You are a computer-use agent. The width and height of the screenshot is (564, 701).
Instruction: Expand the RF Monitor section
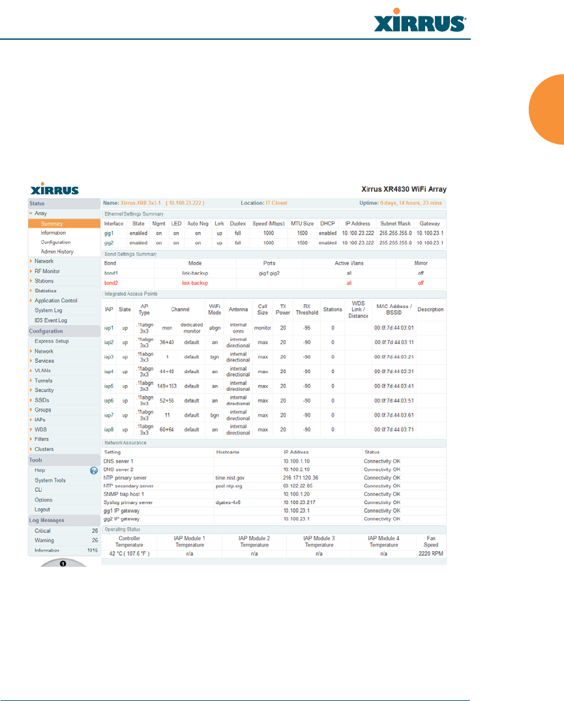point(31,271)
